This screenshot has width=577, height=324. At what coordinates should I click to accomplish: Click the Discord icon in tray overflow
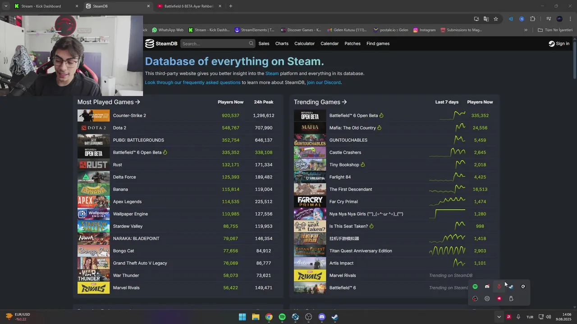tap(487, 287)
